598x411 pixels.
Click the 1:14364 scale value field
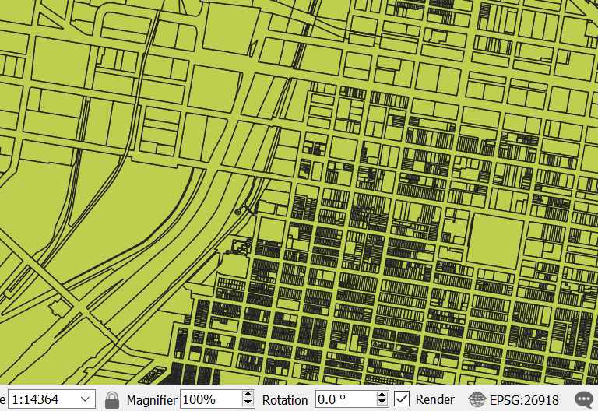coord(43,399)
